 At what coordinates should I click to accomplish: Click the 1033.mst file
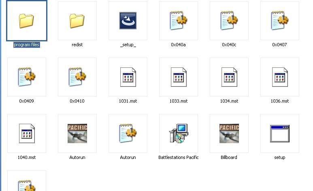(178, 77)
